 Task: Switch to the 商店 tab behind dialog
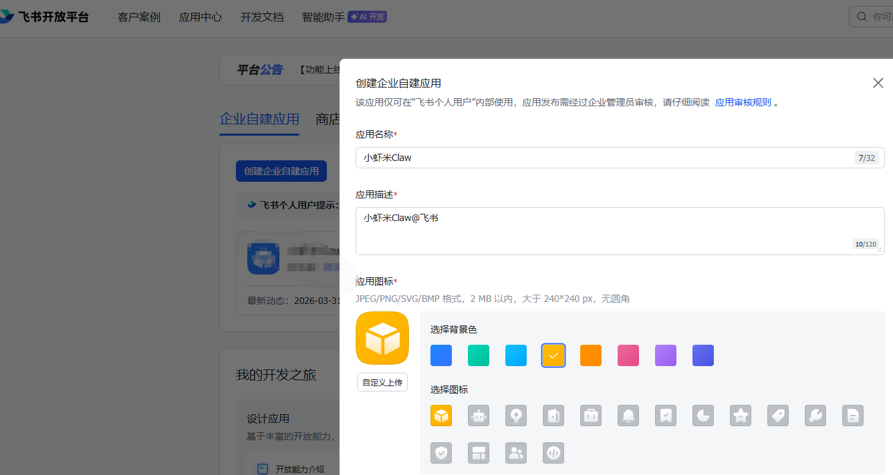click(328, 120)
